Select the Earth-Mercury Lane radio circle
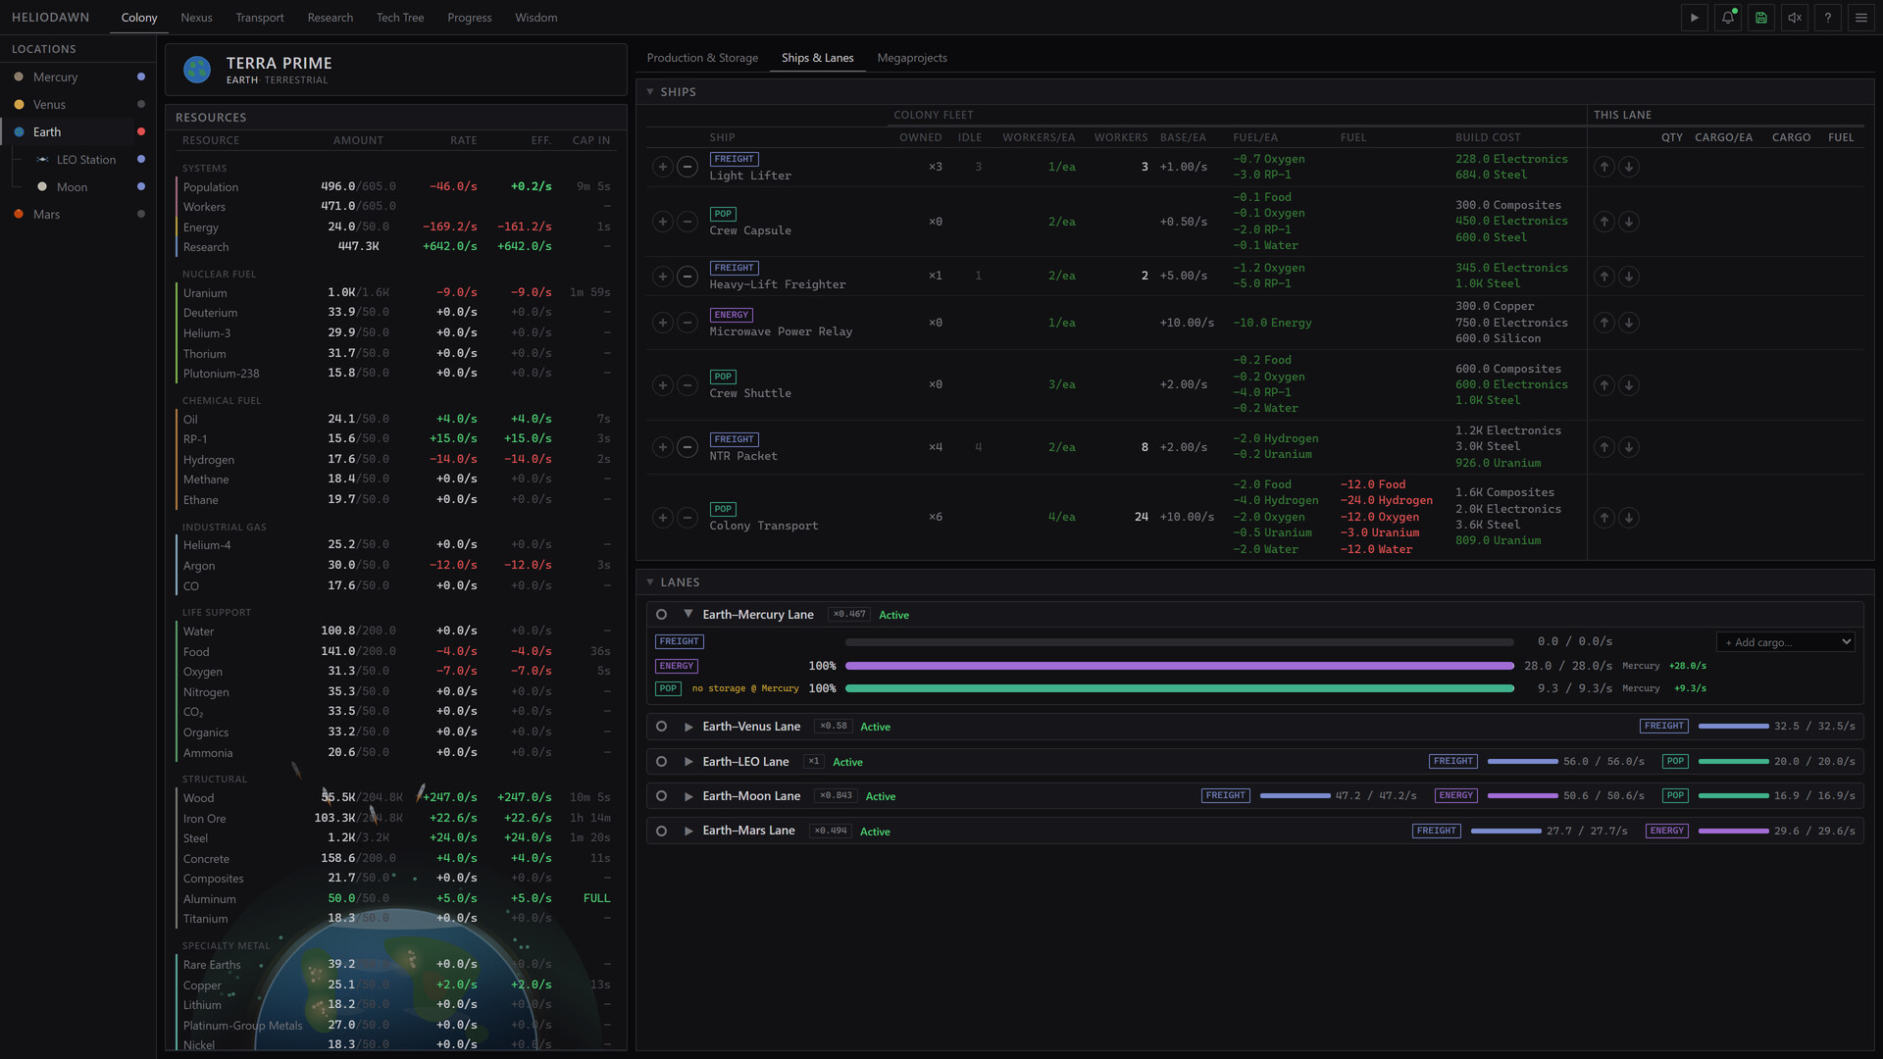The height and width of the screenshot is (1059, 1883). coord(662,615)
